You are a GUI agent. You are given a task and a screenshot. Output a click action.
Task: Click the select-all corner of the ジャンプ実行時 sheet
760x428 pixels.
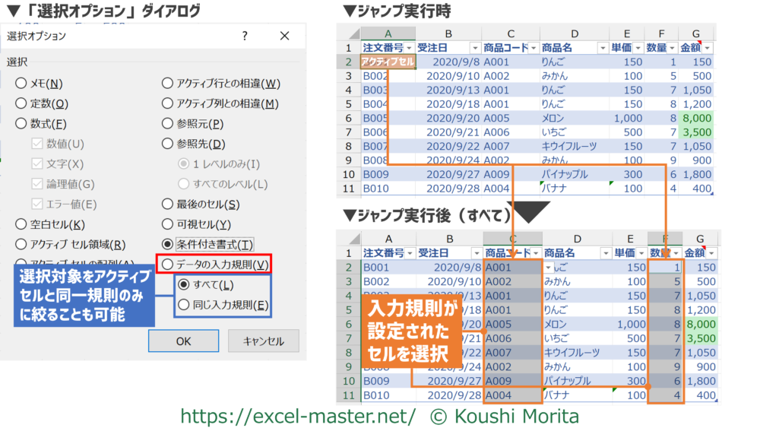click(349, 33)
